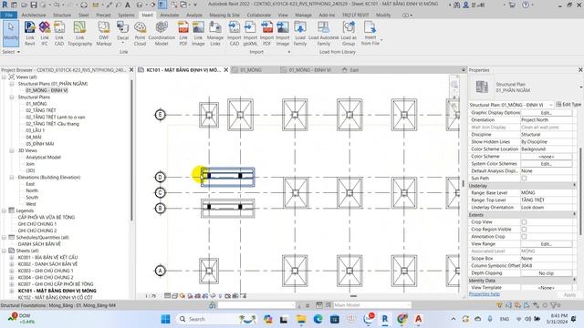Click Edit for System Color Schemes
584x328 pixels.
click(546, 164)
